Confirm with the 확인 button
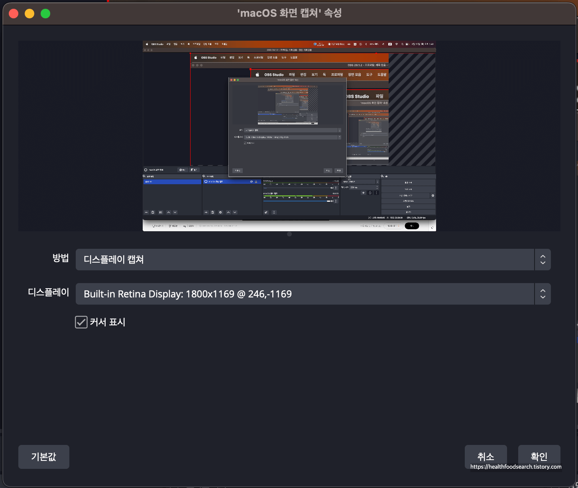 tap(539, 457)
